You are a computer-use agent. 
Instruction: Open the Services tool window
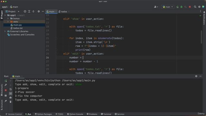coord(119,114)
